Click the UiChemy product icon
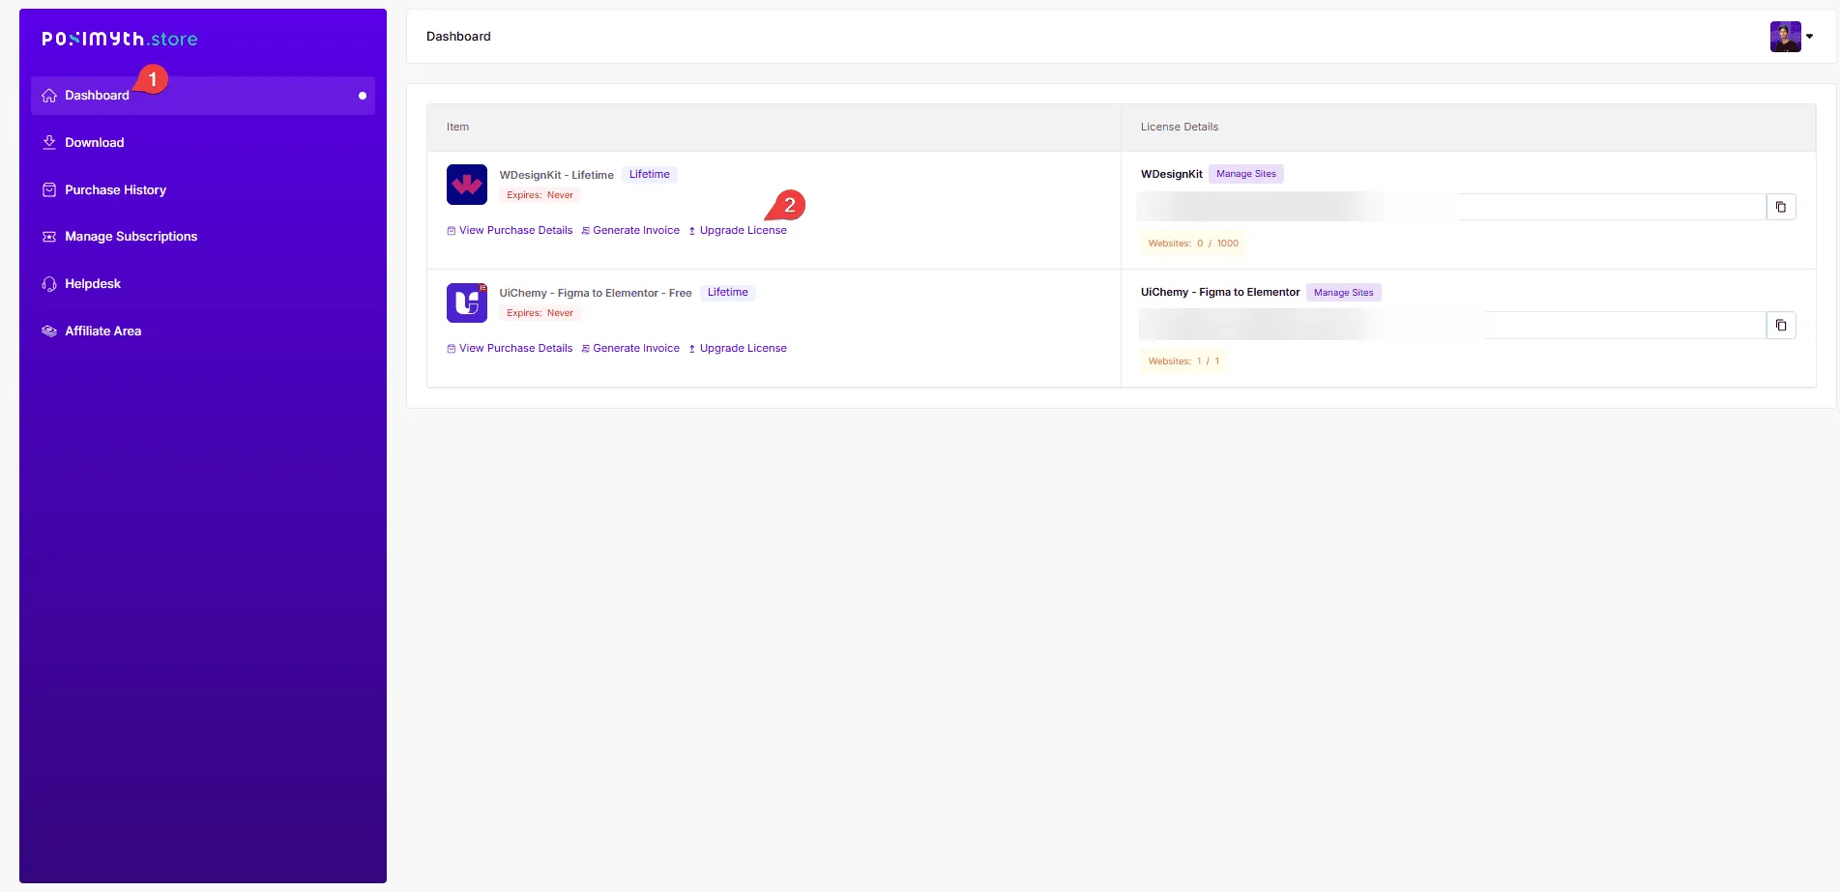This screenshot has height=892, width=1840. point(466,302)
